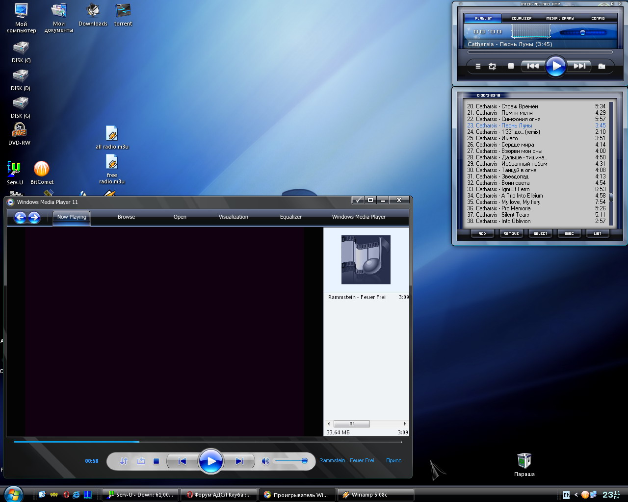
Task: Skip to next track in Windows Media Player
Action: tap(239, 461)
